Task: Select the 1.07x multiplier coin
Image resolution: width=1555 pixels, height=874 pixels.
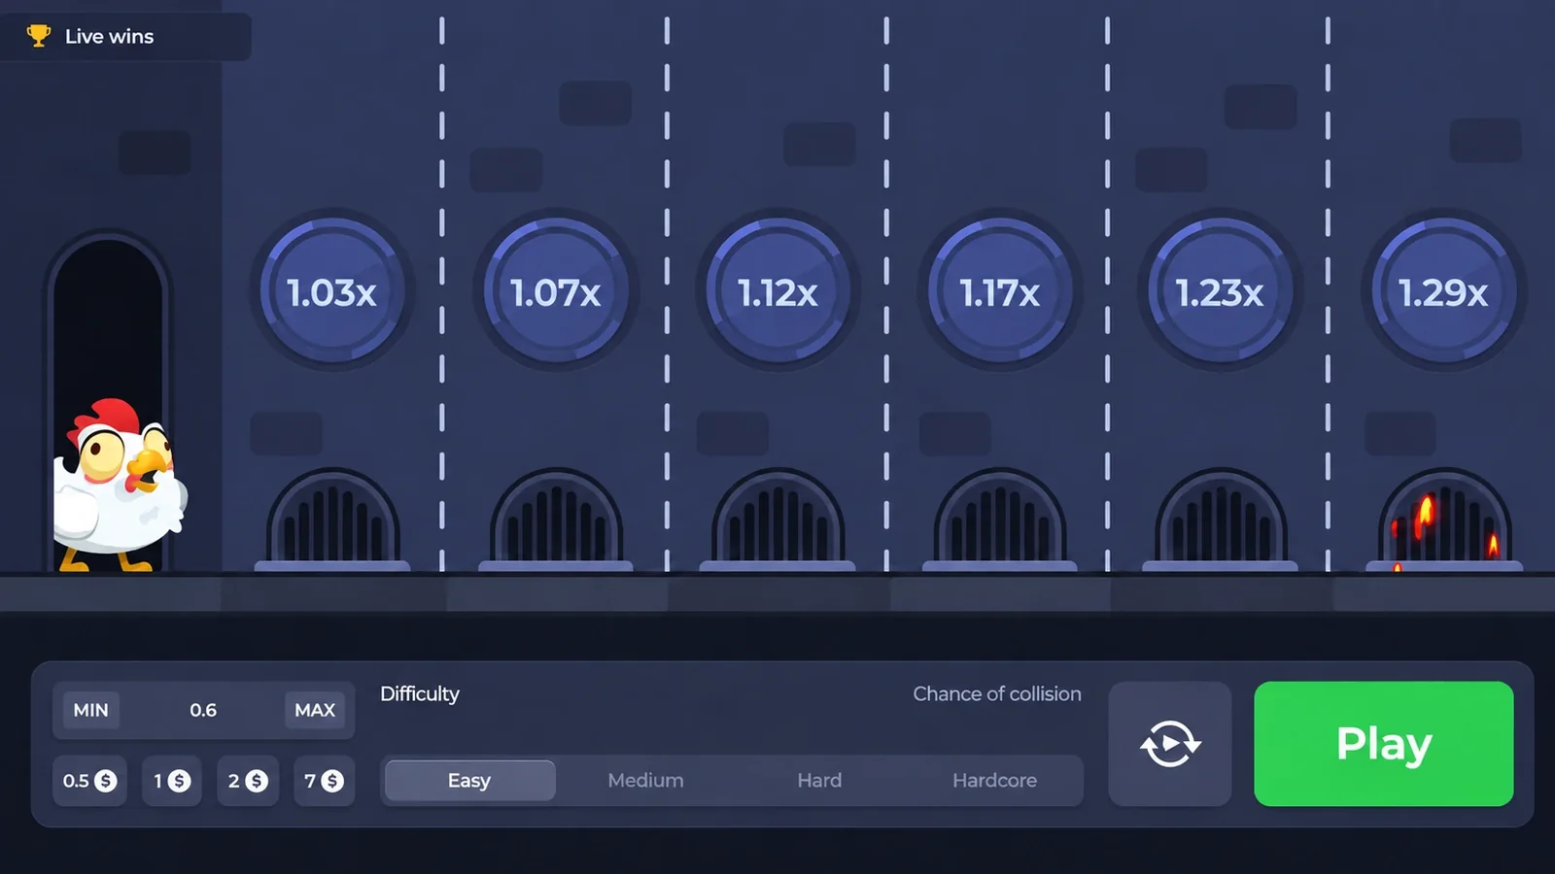Action: click(556, 291)
